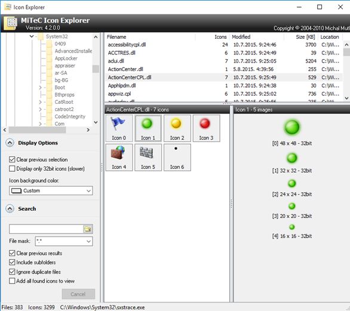Select the yellow ball Icon 2
The width and height of the screenshot is (350, 311).
[177, 128]
